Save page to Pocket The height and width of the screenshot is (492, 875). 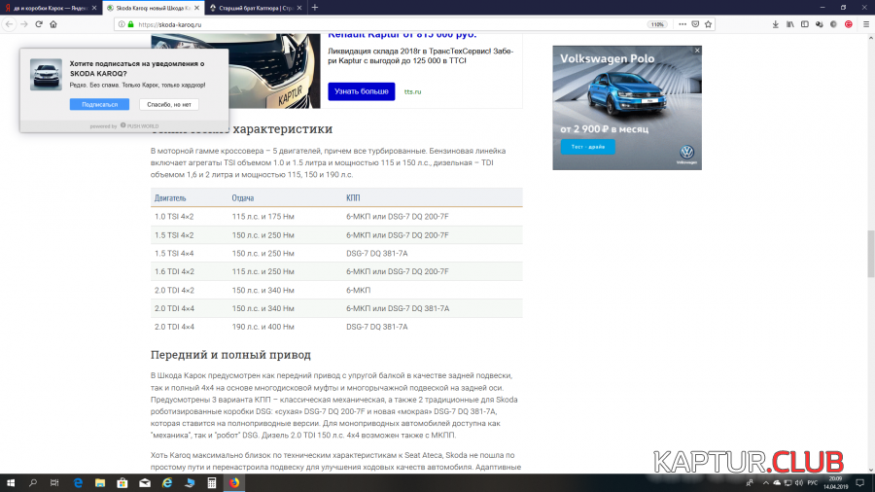pos(695,24)
